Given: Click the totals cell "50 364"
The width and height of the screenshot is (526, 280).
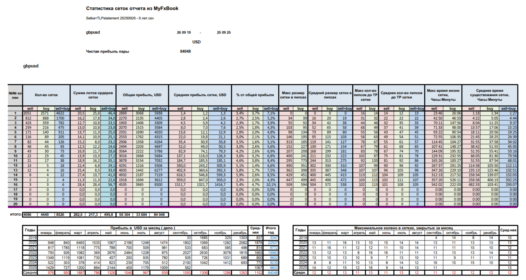Looking at the screenshot, I should coord(125,214).
